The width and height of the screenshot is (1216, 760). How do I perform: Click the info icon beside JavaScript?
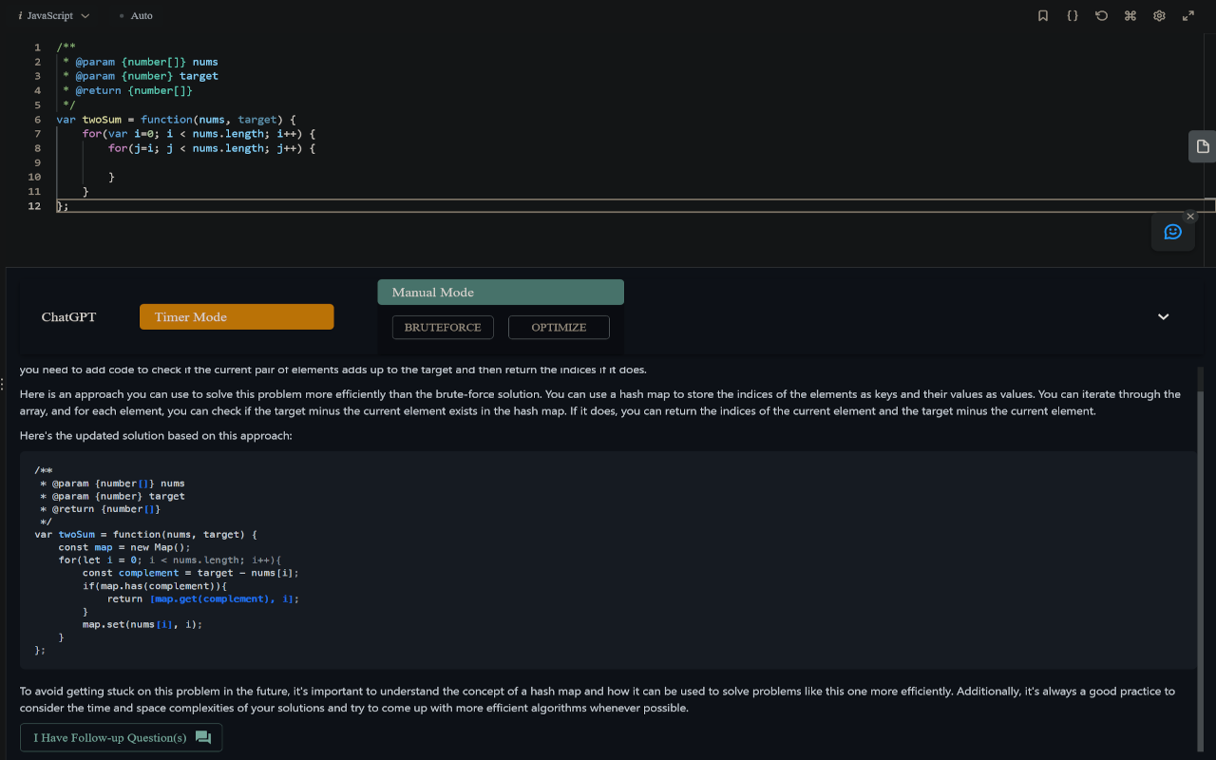(x=20, y=15)
